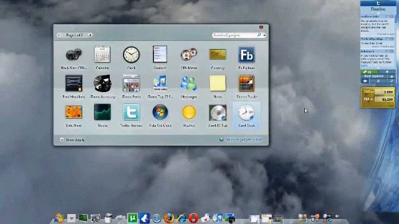Select the Messenger gadget
This screenshot has height=224, width=399.
(189, 86)
